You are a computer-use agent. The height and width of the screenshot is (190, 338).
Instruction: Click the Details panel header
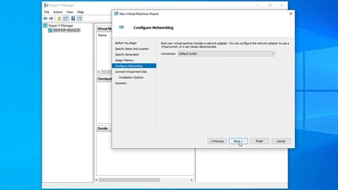point(104,128)
